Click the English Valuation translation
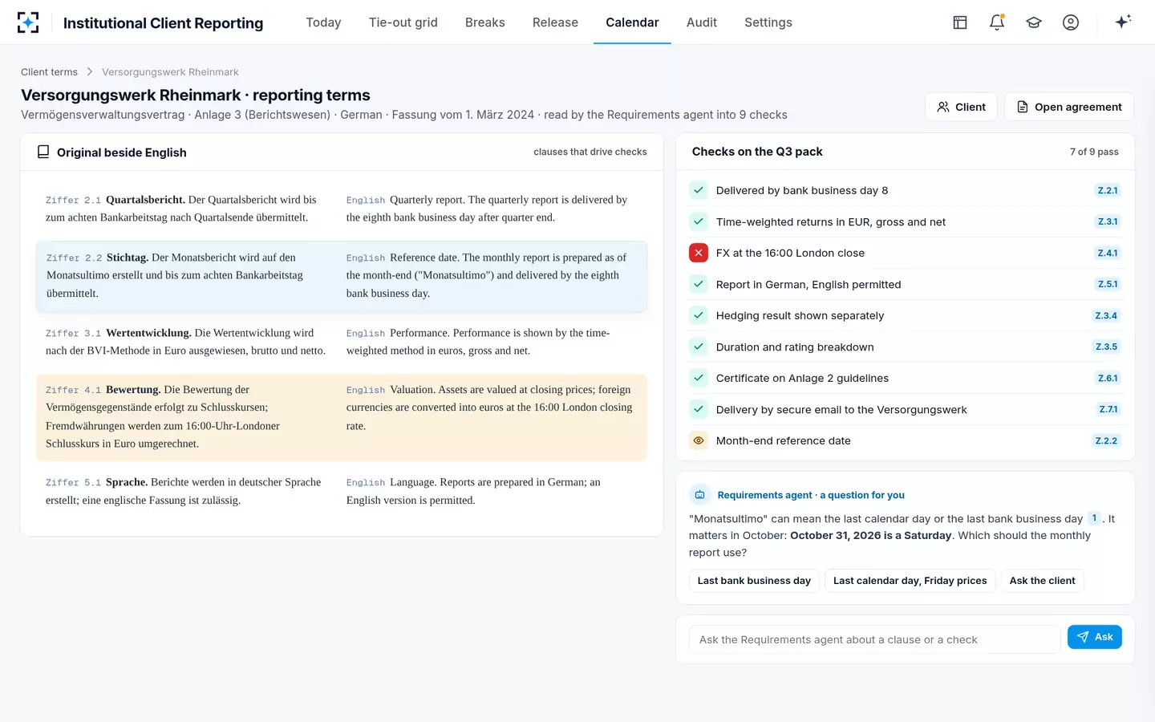Image resolution: width=1155 pixels, height=722 pixels. tap(490, 408)
